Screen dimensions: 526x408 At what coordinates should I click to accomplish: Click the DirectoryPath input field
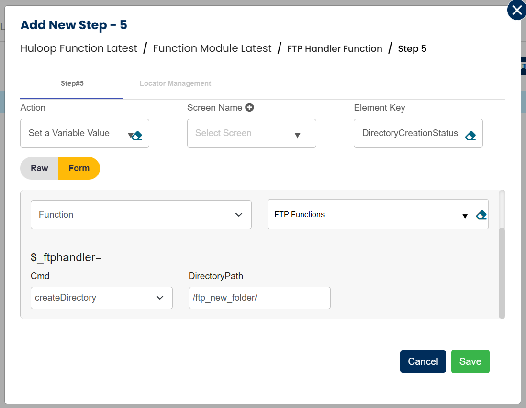(x=259, y=298)
